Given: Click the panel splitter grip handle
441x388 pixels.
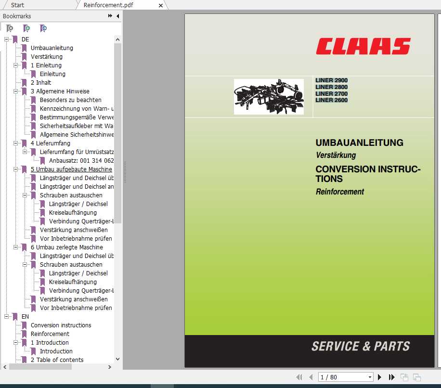Looking at the screenshot, I should (125, 172).
